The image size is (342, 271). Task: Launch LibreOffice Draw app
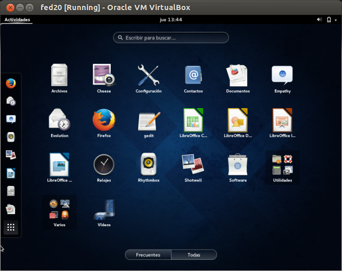click(238, 123)
